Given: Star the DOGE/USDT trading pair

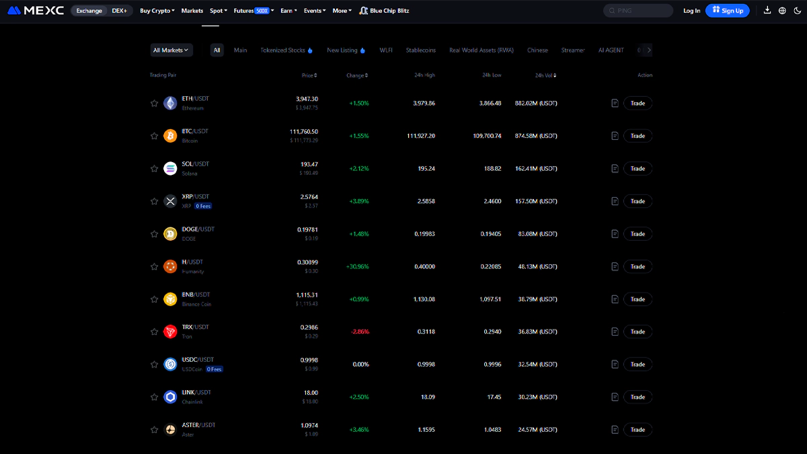Looking at the screenshot, I should click(x=154, y=234).
